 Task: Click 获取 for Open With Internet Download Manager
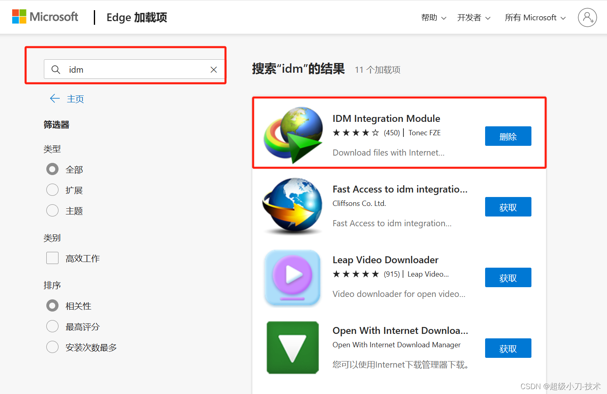pyautogui.click(x=508, y=348)
